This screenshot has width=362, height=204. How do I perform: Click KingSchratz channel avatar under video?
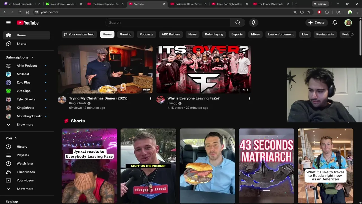pyautogui.click(x=62, y=100)
